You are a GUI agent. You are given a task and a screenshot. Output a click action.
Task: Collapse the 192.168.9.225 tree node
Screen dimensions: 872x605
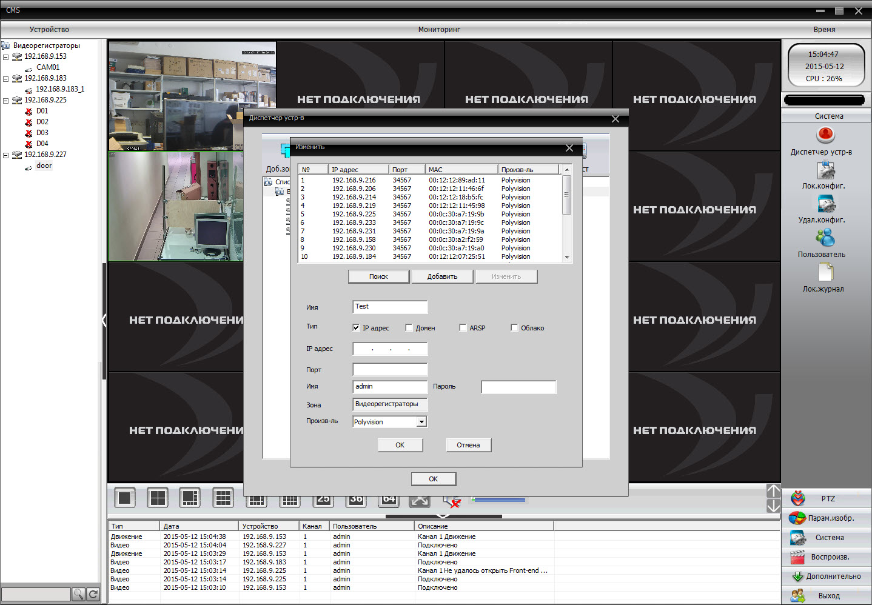click(x=6, y=101)
